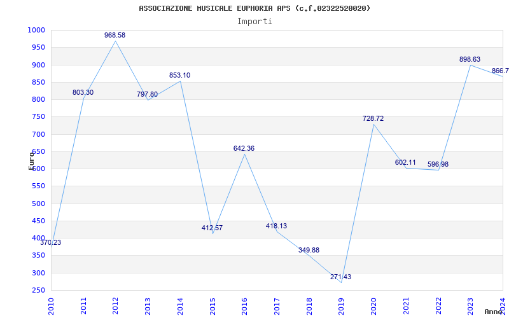Click y-axis value 250
This screenshot has height=318, width=509.
tap(38, 290)
